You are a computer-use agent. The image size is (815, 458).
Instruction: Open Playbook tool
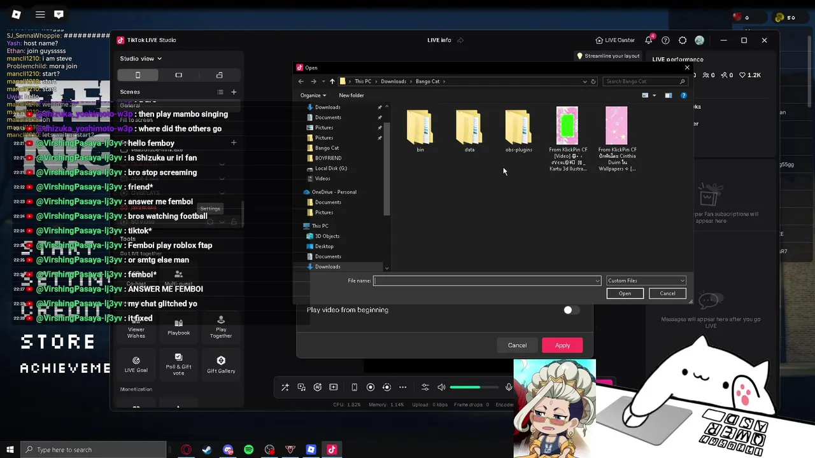pyautogui.click(x=178, y=327)
